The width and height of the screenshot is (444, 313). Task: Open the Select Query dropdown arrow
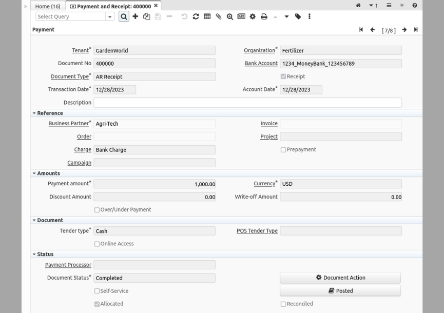109,17
